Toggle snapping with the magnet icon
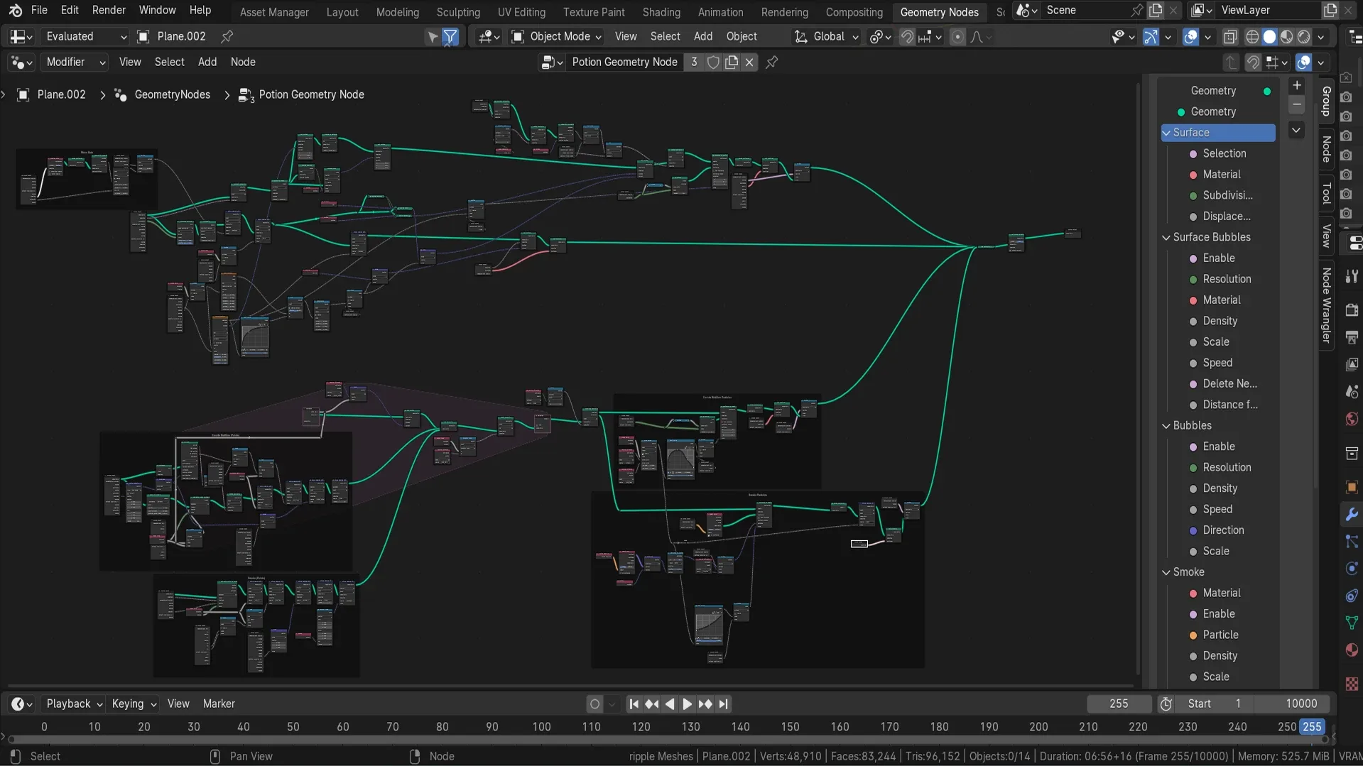Viewport: 1363px width, 766px height. pos(907,36)
